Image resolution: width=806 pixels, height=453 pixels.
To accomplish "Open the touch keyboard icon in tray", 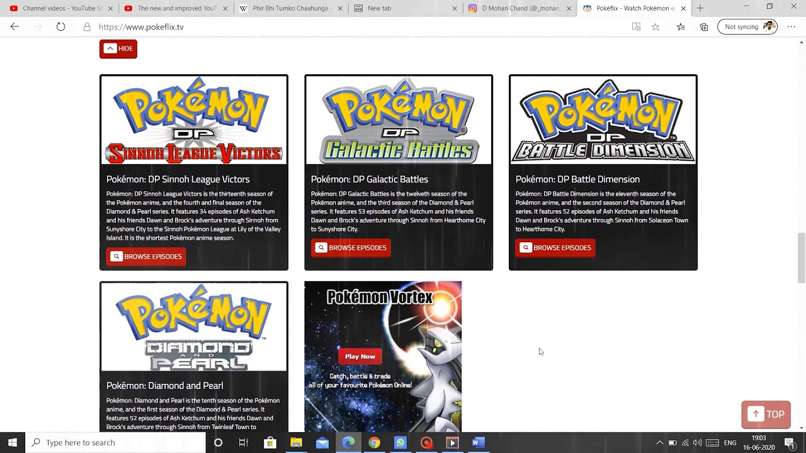I will pyautogui.click(x=712, y=442).
